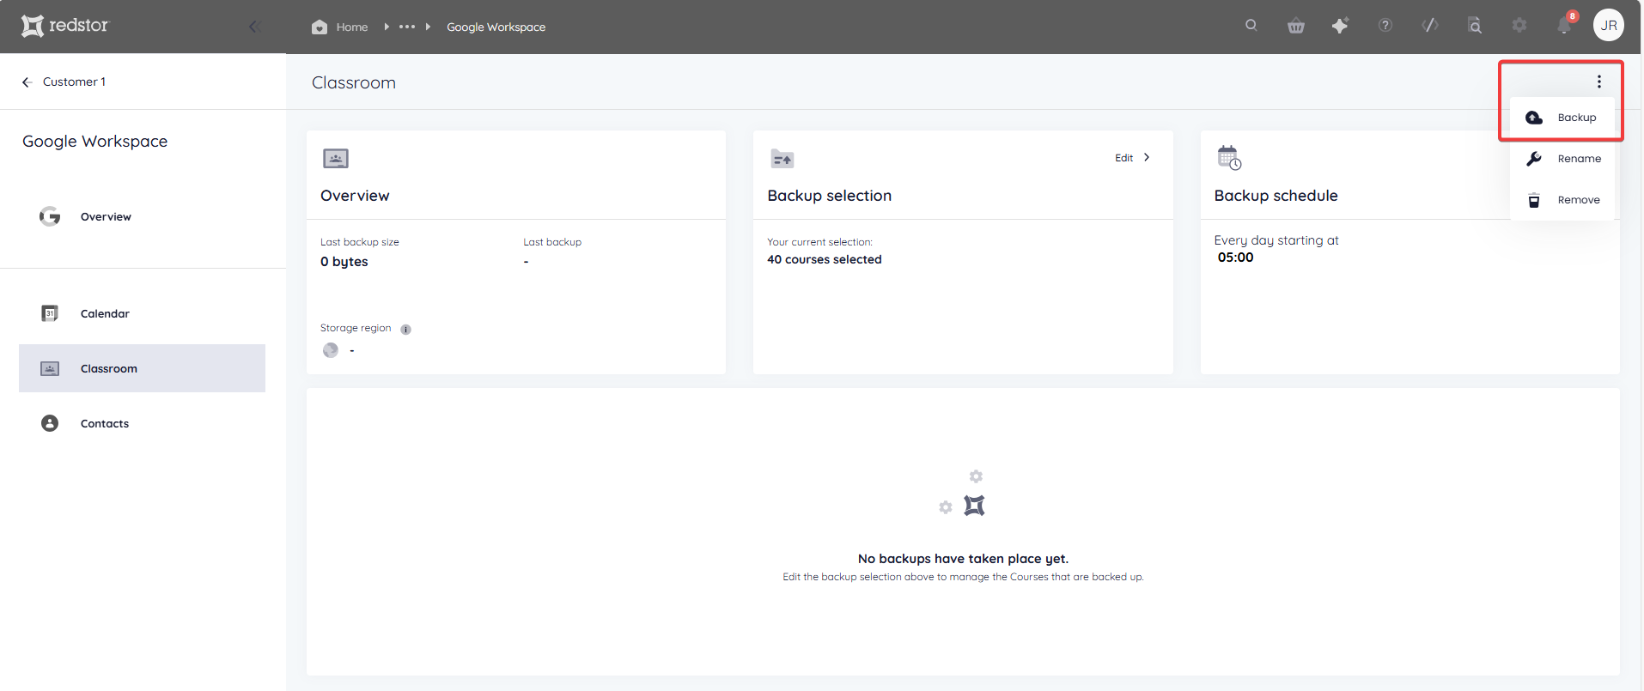
Task: Open the search icon in the top bar
Action: pyautogui.click(x=1251, y=25)
